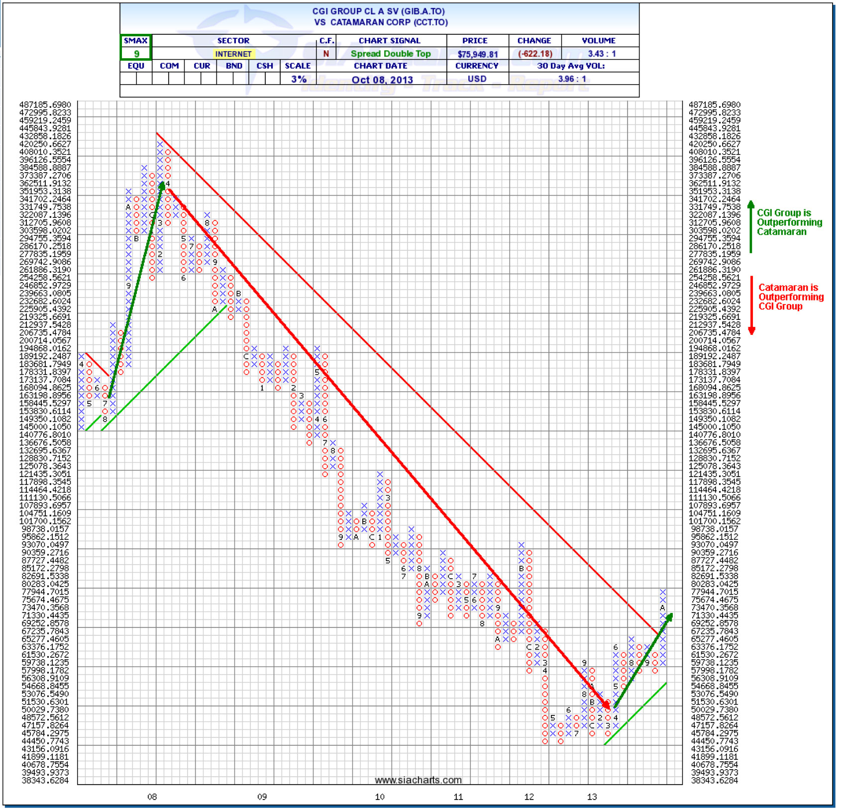Screen dimensions: 841x812
Task: Click the green up arrow beside CGI Group label
Action: pyautogui.click(x=750, y=226)
